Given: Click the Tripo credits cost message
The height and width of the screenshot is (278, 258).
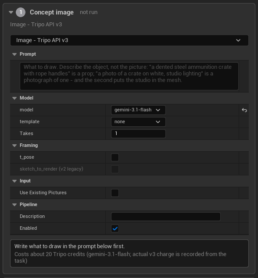Looking at the screenshot, I should click(x=120, y=257).
